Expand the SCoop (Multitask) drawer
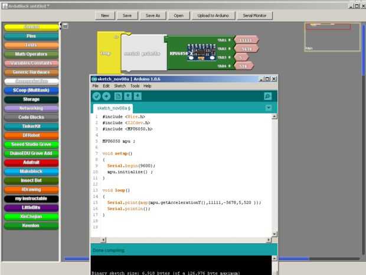 point(31,90)
